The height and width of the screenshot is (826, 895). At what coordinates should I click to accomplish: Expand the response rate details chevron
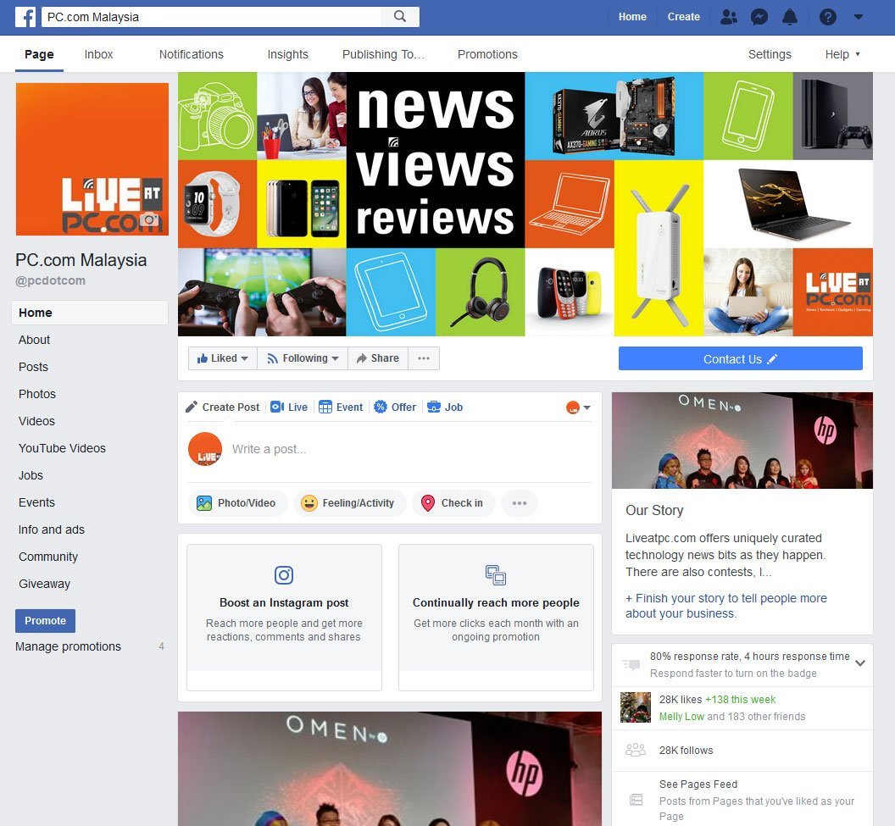pyautogui.click(x=860, y=662)
